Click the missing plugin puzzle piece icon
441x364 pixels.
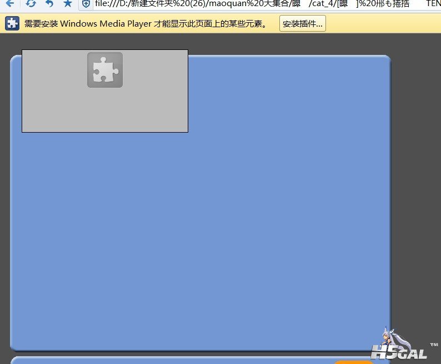104,70
